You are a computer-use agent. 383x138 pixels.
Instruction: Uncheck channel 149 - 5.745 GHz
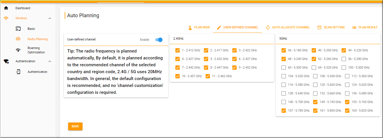pos(316,102)
